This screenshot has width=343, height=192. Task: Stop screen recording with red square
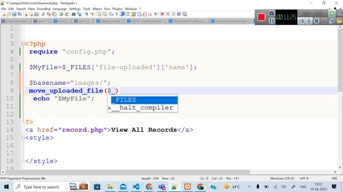[261, 17]
